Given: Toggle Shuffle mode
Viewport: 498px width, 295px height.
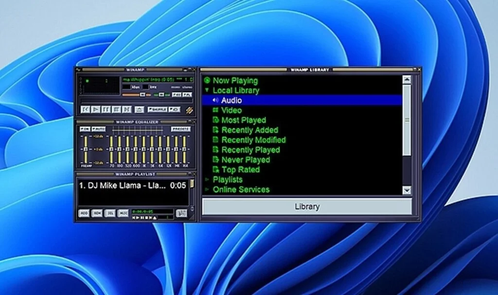Looking at the screenshot, I should click(x=158, y=109).
